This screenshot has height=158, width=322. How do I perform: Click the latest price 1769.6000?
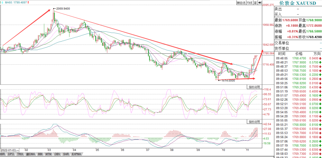pyautogui.click(x=290, y=20)
